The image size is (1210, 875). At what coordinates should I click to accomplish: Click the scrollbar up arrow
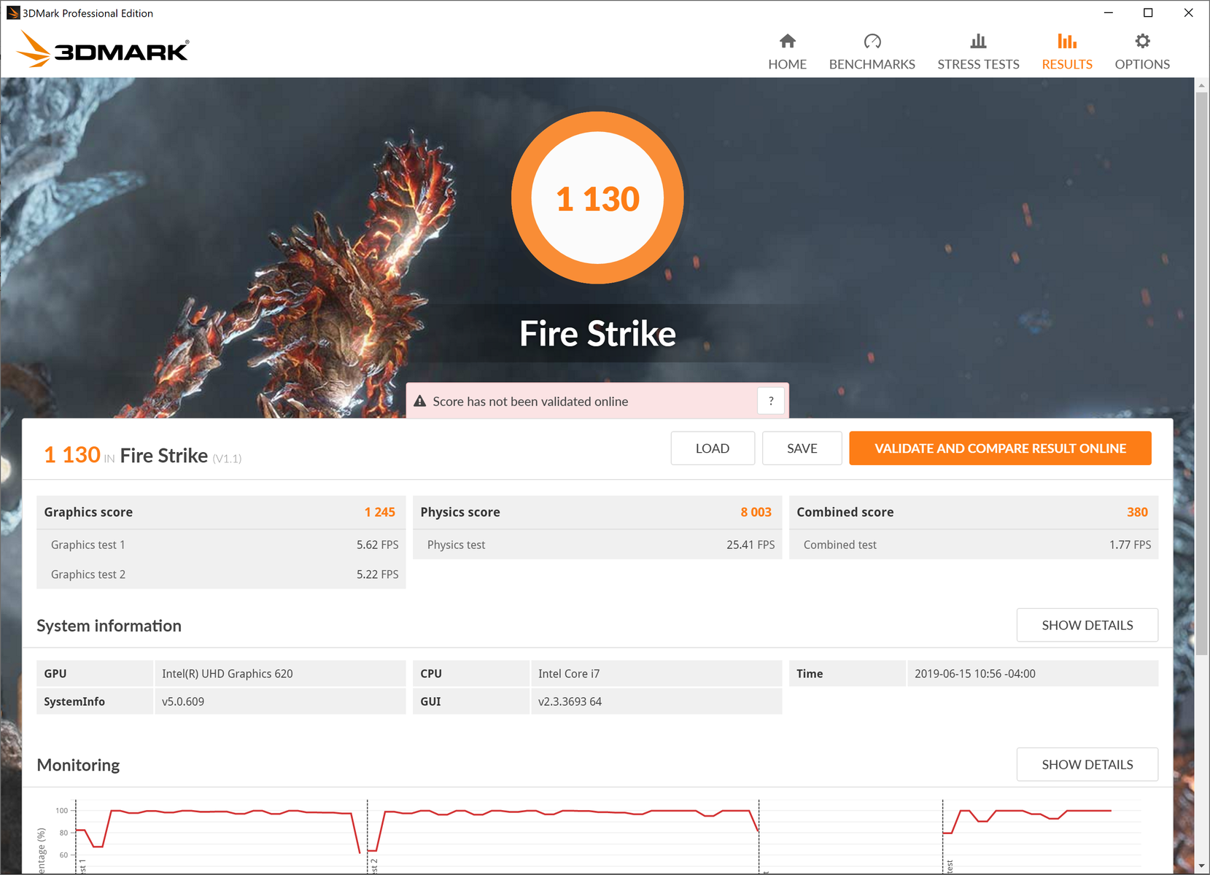(x=1201, y=85)
